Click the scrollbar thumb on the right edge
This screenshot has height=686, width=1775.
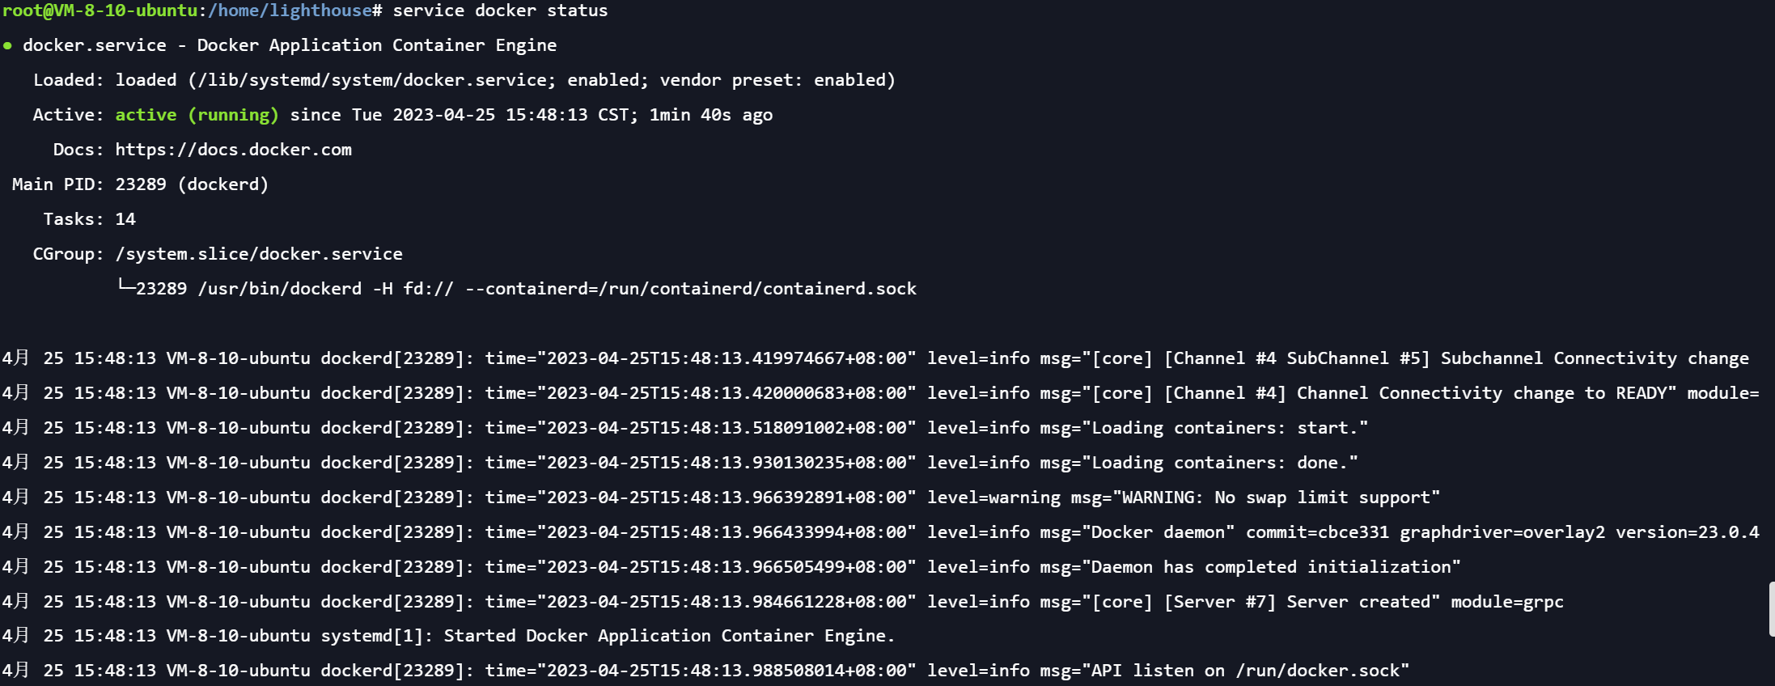[1771, 608]
